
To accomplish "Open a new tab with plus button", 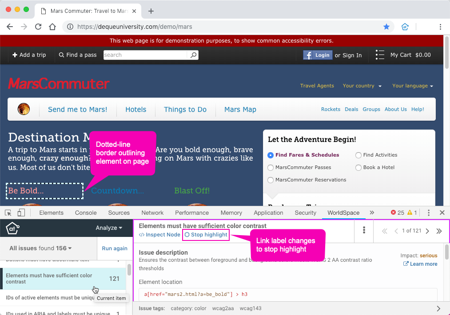I will (151, 11).
